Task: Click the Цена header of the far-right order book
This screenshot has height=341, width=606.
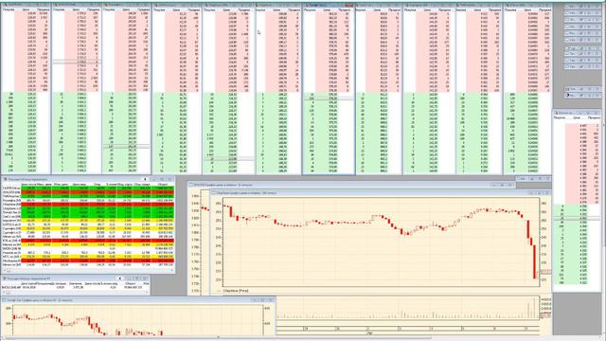Action: click(x=577, y=117)
